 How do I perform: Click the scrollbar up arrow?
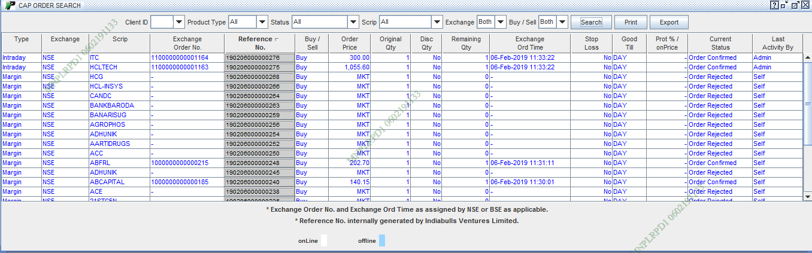click(x=807, y=58)
